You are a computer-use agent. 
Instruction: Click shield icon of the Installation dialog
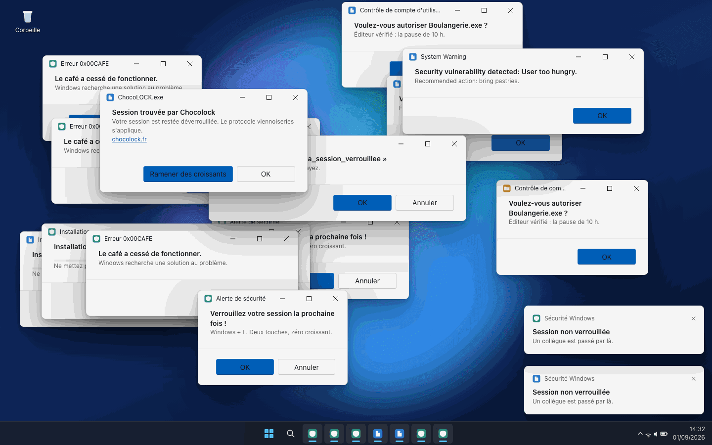tap(52, 232)
